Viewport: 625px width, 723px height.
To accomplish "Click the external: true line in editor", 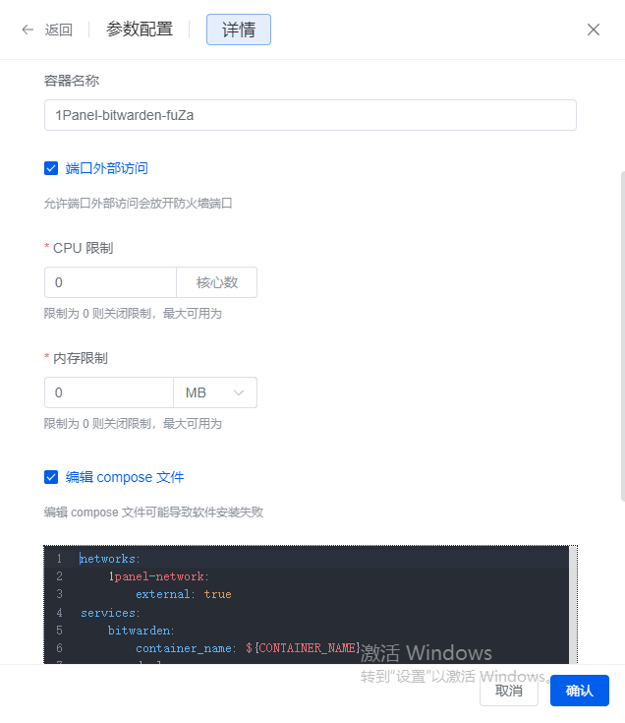I will [183, 594].
